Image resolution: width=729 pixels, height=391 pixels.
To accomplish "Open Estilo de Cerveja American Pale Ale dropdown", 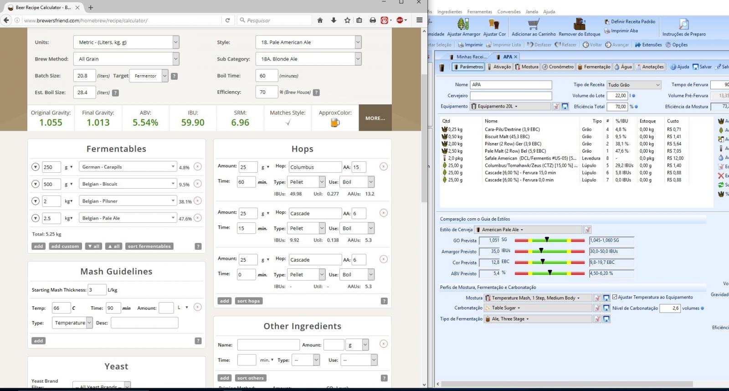I will click(x=529, y=230).
